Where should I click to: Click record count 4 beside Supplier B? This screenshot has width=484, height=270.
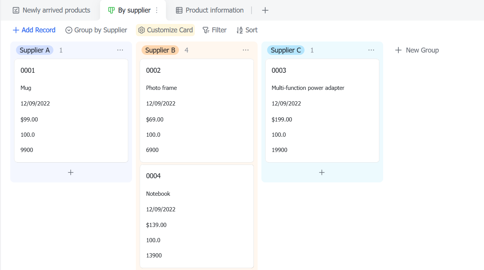point(186,50)
